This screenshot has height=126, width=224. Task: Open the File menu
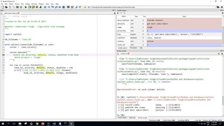tap(2, 4)
